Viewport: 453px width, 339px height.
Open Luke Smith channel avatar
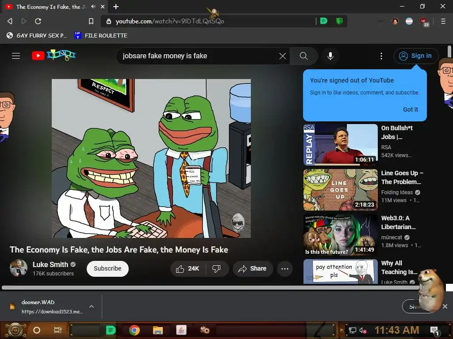click(x=19, y=268)
